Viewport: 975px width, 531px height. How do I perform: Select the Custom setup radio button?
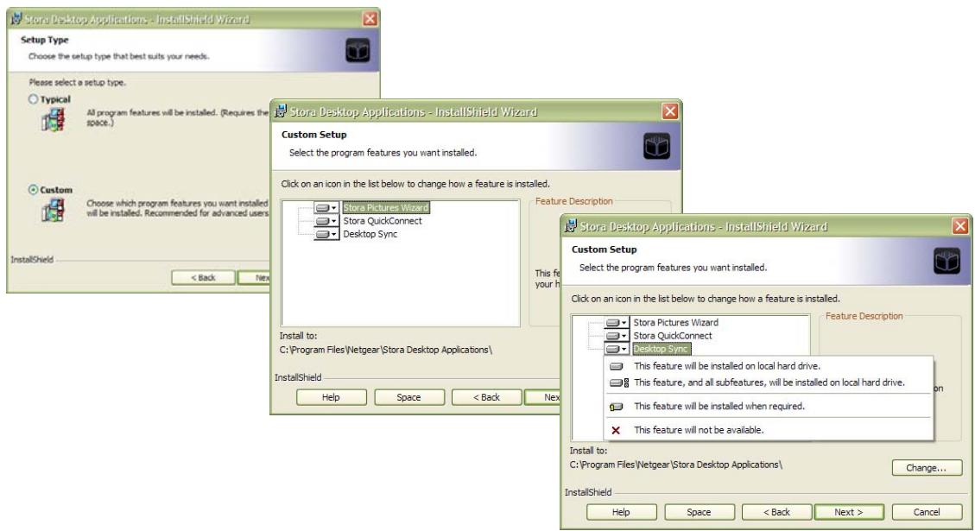[34, 190]
